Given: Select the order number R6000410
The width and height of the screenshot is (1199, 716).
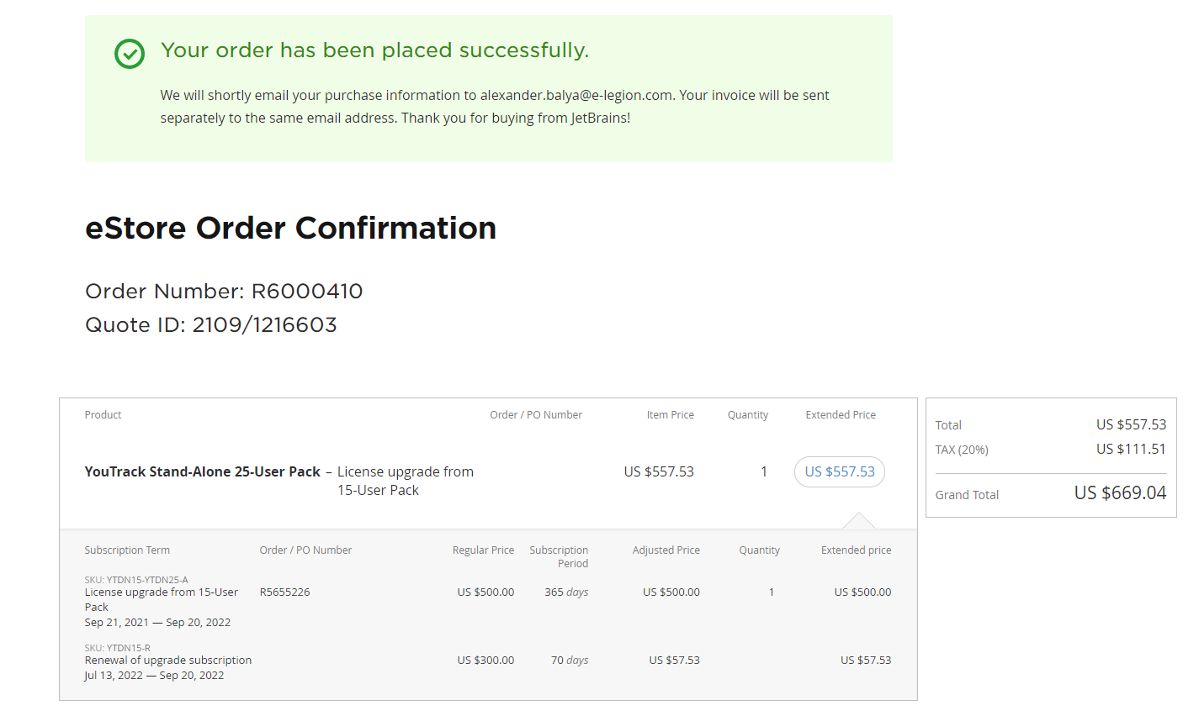Looking at the screenshot, I should pyautogui.click(x=307, y=292).
